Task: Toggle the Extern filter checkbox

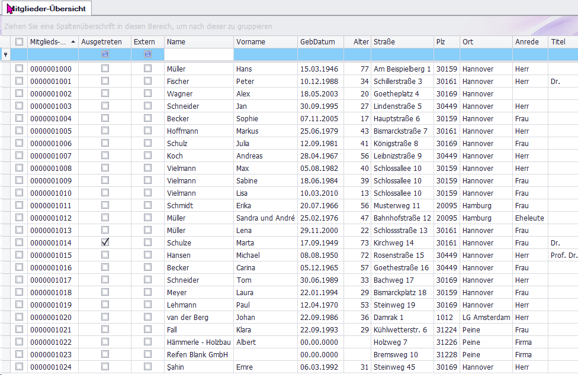Action: click(x=147, y=54)
